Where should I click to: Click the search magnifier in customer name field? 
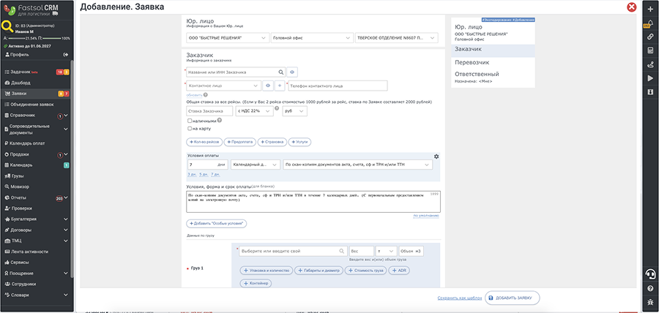pyautogui.click(x=280, y=72)
